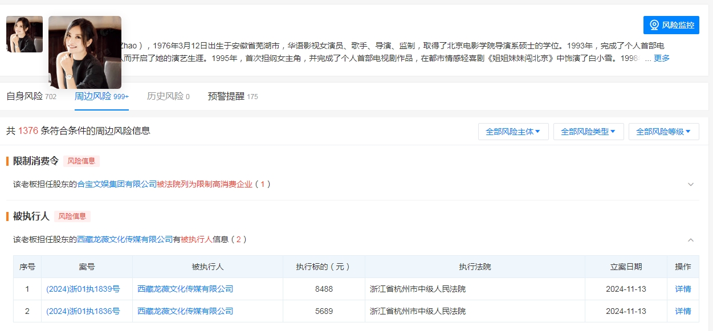Screen dimensions: 713x331
Task: Open 合宝文娱集团有限公司 company link
Action: coord(117,185)
